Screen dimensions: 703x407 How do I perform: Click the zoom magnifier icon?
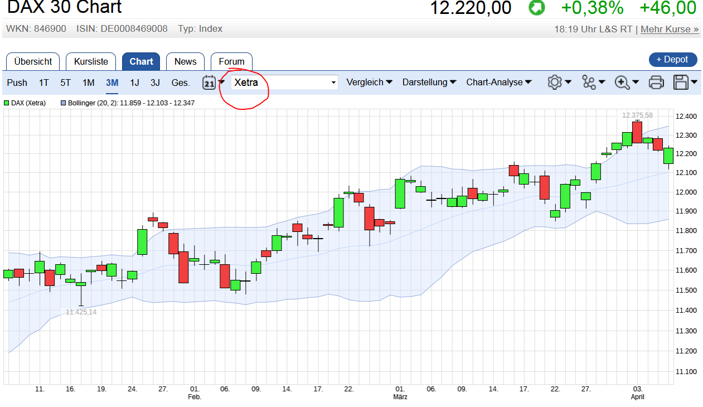[622, 82]
